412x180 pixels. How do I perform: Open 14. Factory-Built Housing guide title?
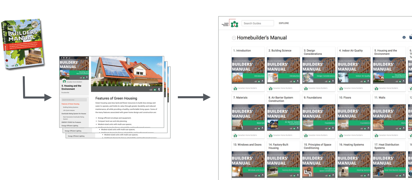pyautogui.click(x=278, y=146)
